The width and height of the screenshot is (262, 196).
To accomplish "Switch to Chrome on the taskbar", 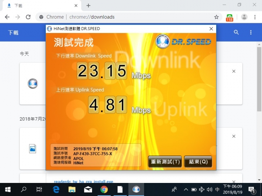I will point(104,189).
